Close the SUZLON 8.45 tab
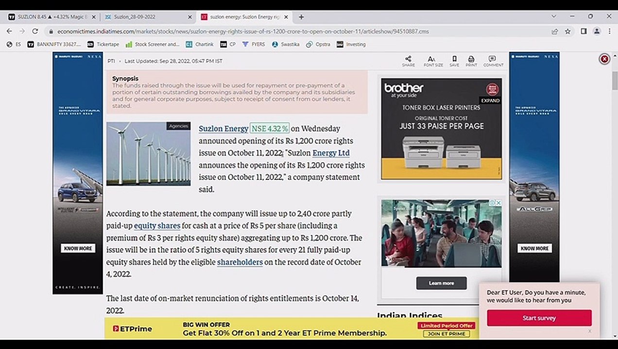618x349 pixels. (x=94, y=17)
